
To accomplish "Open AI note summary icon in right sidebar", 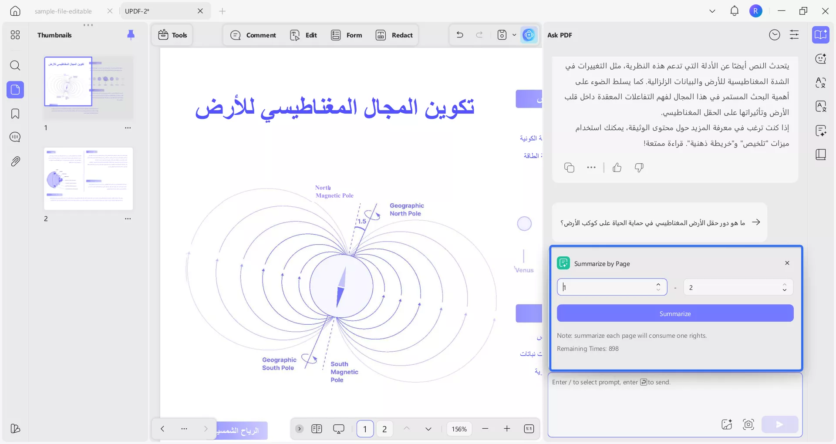I will tap(821, 131).
